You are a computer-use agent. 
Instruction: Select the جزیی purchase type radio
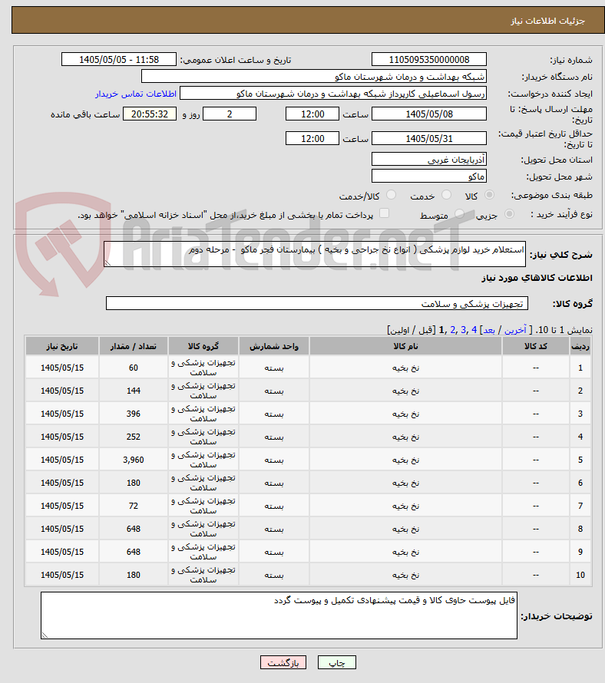coord(509,214)
